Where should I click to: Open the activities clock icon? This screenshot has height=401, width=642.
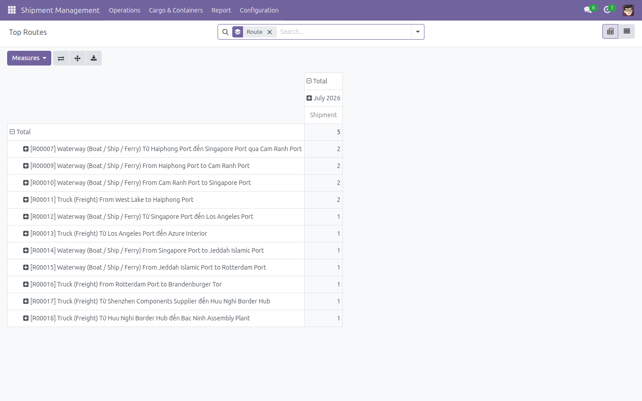click(607, 10)
